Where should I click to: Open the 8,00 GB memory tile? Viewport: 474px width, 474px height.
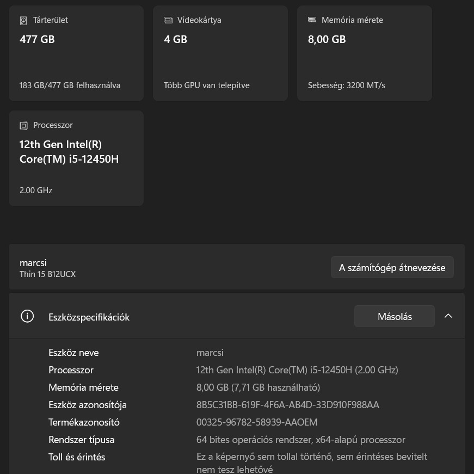365,53
